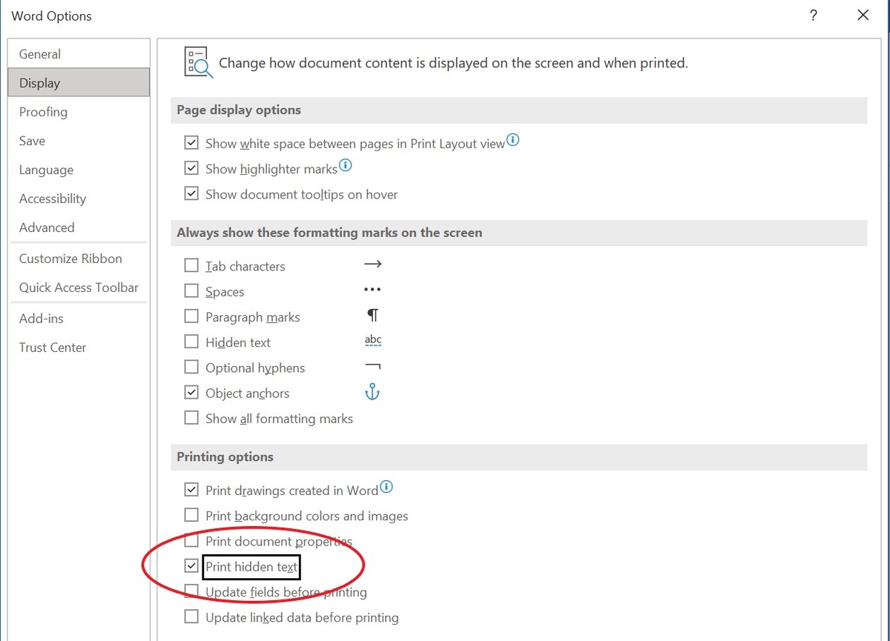Disable the circled Print hidden text option
The width and height of the screenshot is (890, 641).
(191, 565)
